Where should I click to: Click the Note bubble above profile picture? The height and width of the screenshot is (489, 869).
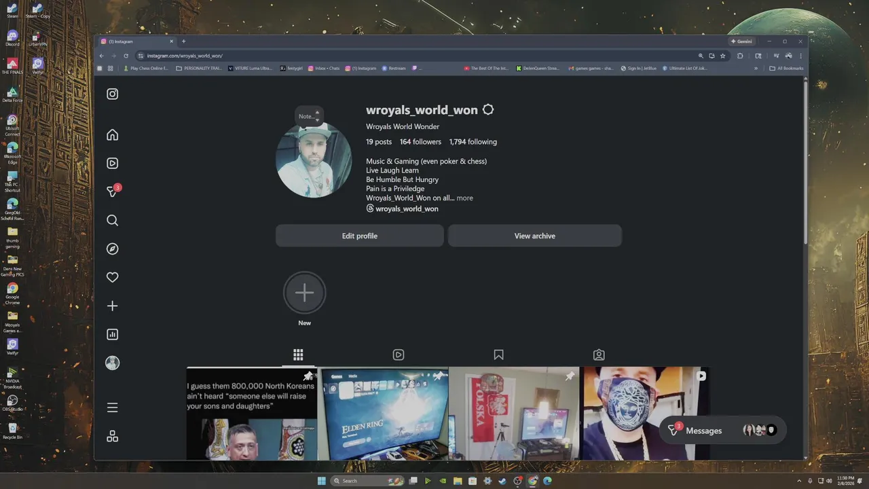(x=308, y=116)
